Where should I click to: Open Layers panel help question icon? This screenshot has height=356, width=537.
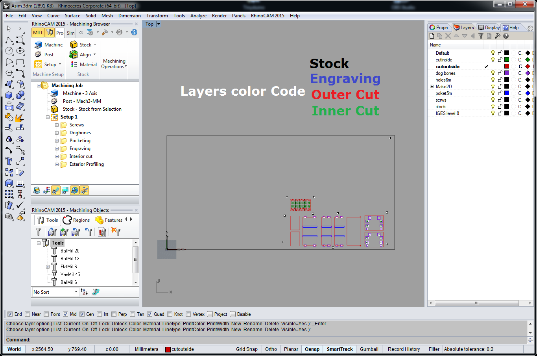506,36
